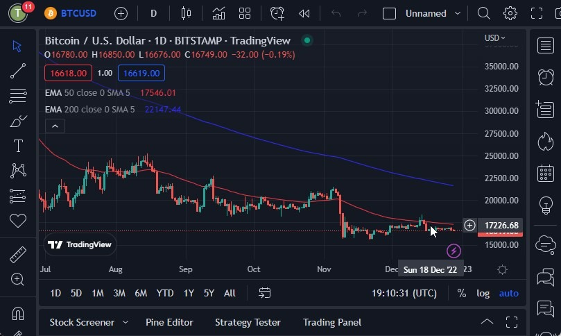This screenshot has height=336, width=561.
Task: Open timezone menu at 19:10:31 (UTC)
Action: [x=404, y=294]
